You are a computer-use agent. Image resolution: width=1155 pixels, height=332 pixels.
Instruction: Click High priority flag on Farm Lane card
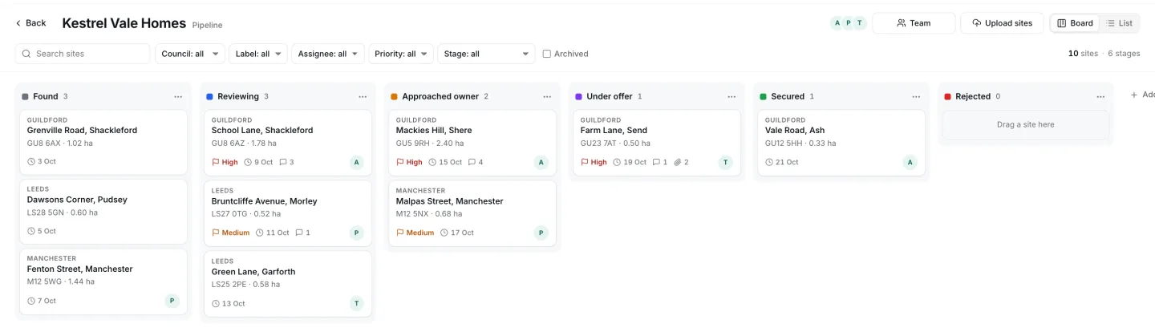[594, 162]
